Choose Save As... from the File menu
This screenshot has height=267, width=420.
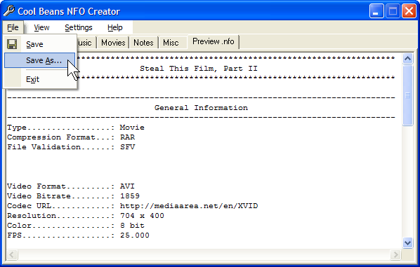pos(39,60)
